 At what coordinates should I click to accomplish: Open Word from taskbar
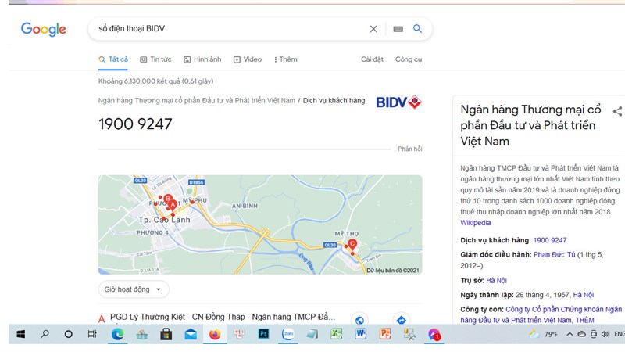coord(361,334)
